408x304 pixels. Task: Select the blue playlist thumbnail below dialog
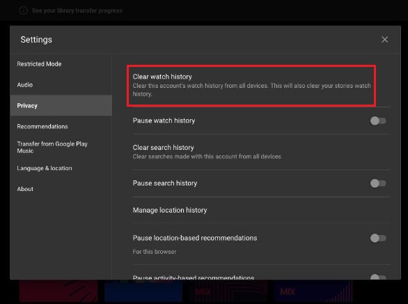[x=143, y=291]
